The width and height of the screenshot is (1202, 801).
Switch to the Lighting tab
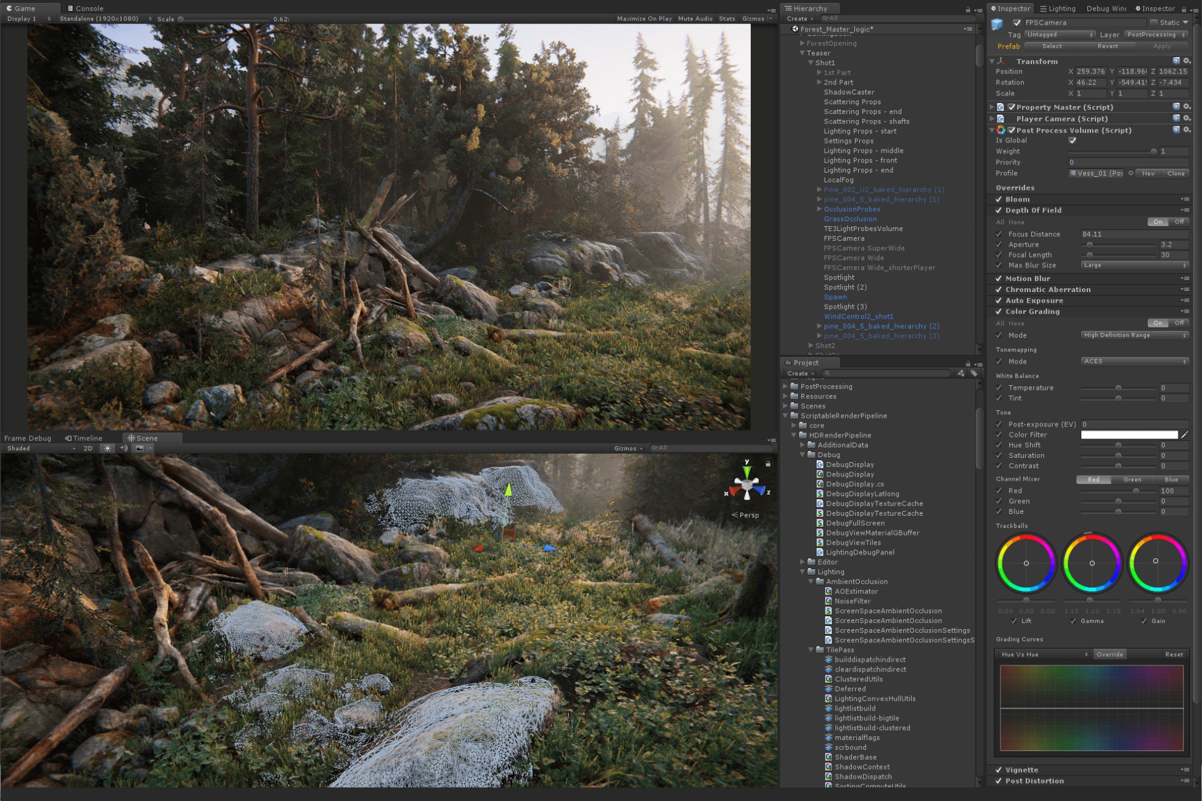tap(1057, 8)
